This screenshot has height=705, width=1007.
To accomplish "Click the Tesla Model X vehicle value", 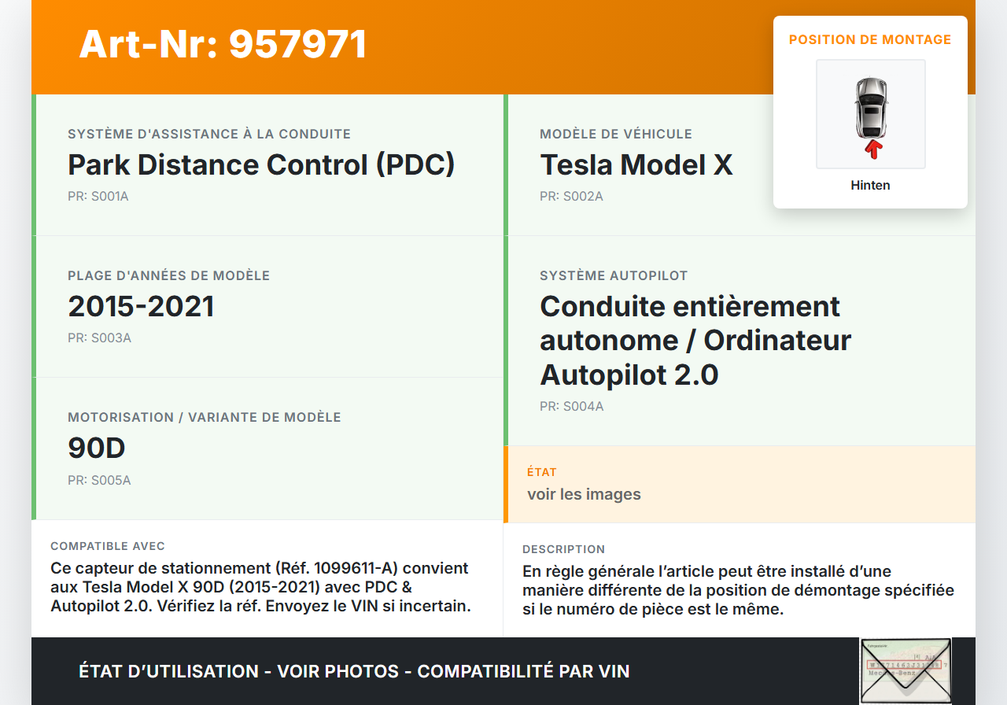I will (636, 164).
